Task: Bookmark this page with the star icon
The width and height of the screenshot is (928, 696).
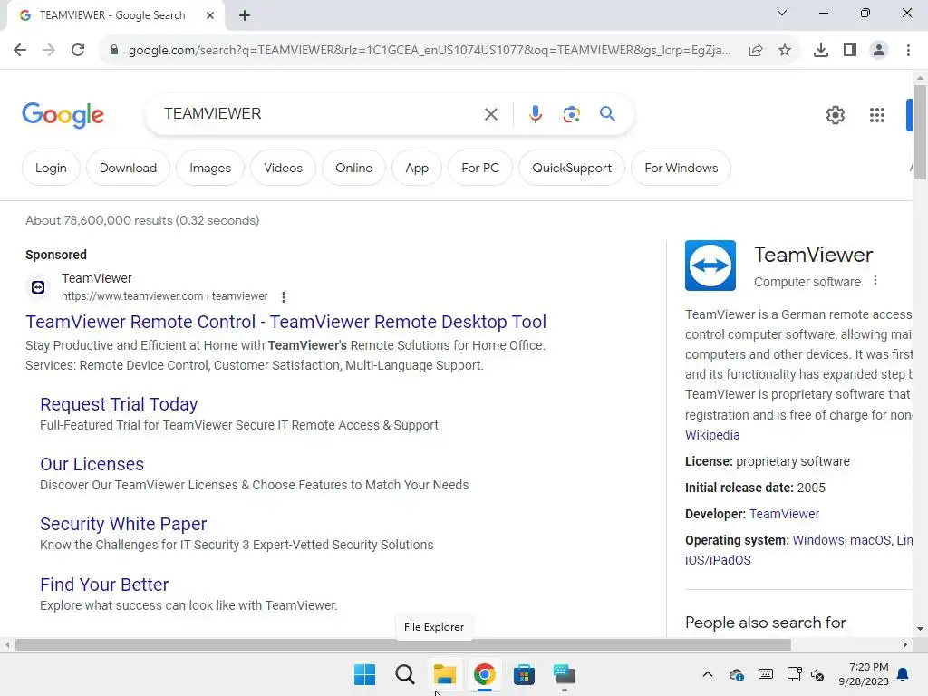Action: pos(785,51)
